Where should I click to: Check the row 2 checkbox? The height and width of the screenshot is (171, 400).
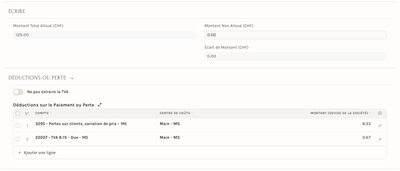[18, 139]
